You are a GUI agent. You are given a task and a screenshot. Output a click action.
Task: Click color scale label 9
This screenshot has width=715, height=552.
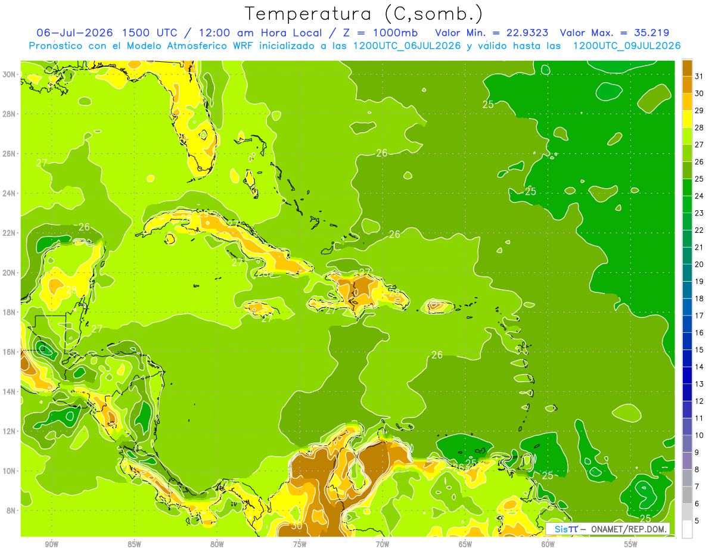(x=697, y=453)
